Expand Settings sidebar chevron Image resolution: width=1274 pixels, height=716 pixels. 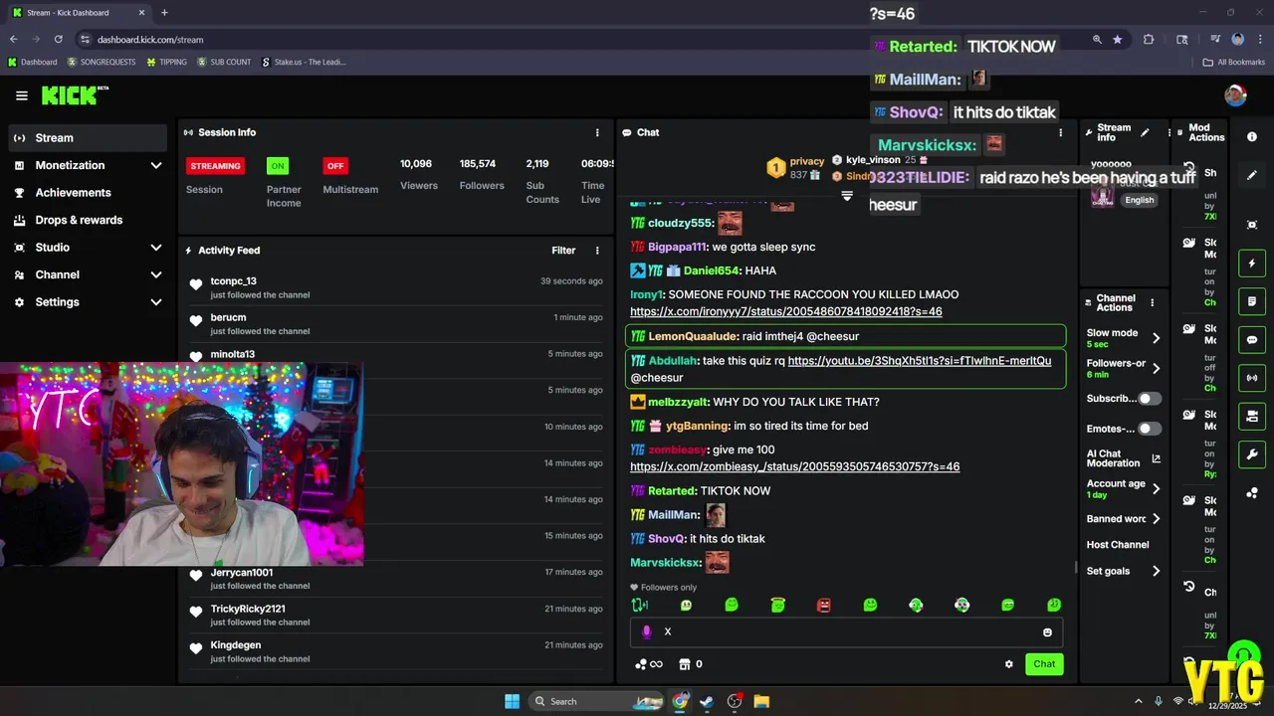[x=156, y=302]
